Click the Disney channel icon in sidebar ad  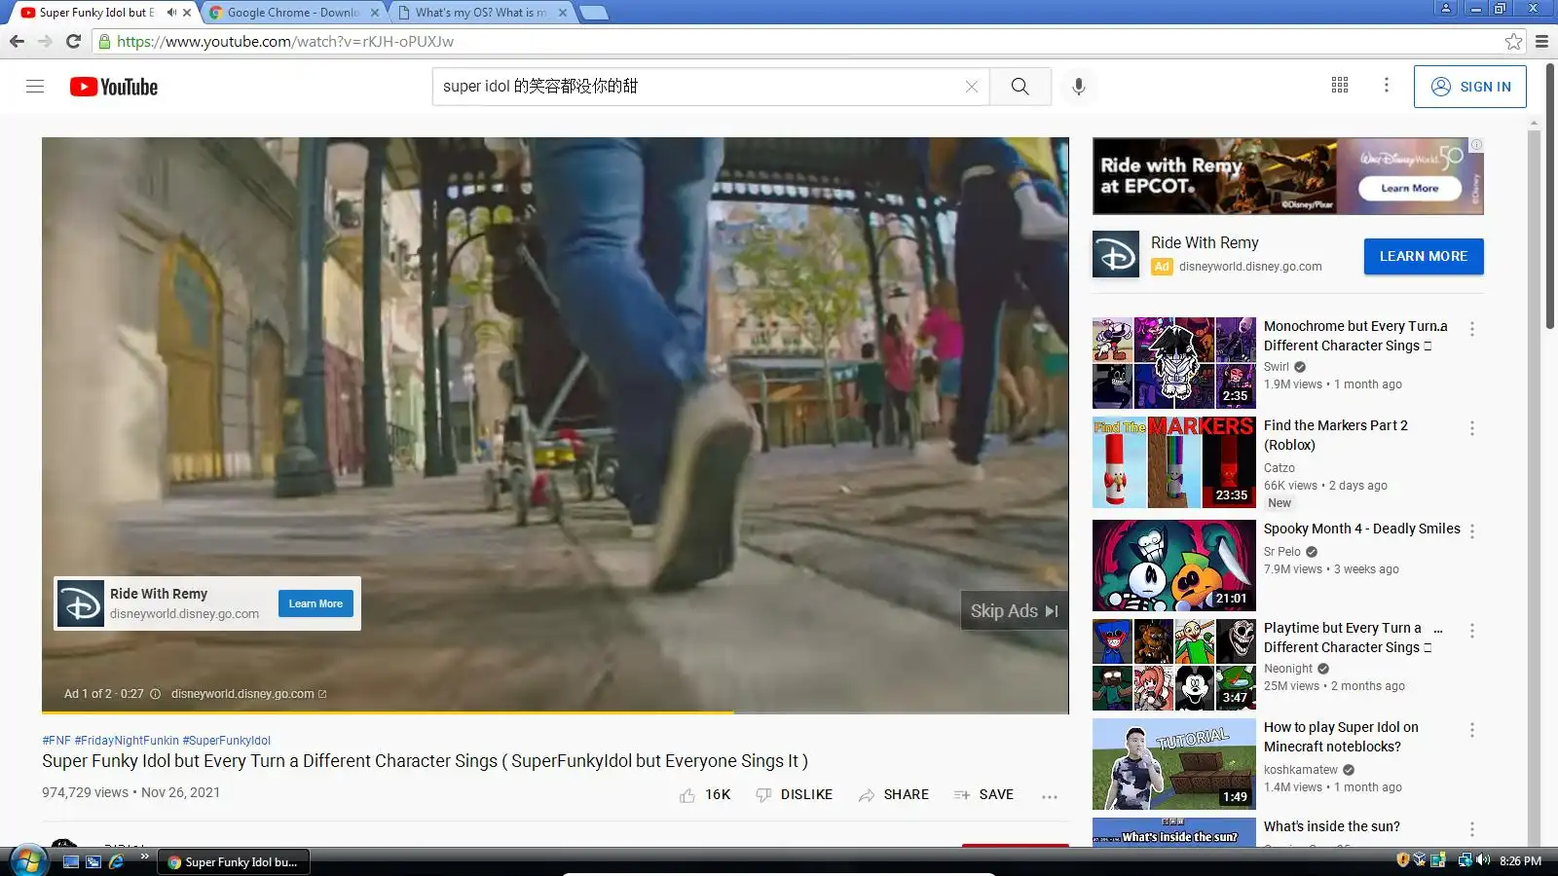point(1116,254)
